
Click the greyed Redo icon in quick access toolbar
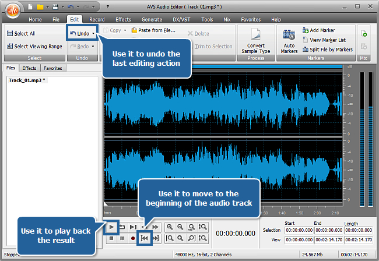(86, 7)
